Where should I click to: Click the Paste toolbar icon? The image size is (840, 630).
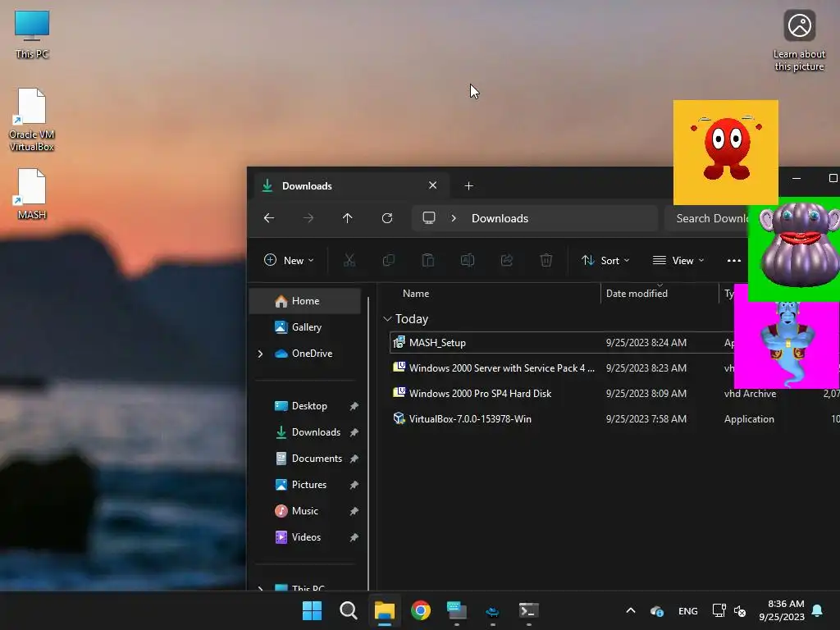click(427, 260)
